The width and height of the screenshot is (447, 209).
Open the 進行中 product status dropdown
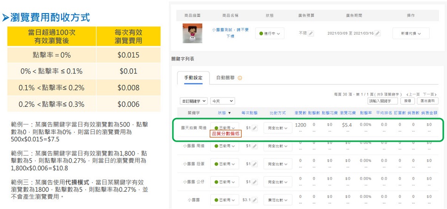coord(270,33)
